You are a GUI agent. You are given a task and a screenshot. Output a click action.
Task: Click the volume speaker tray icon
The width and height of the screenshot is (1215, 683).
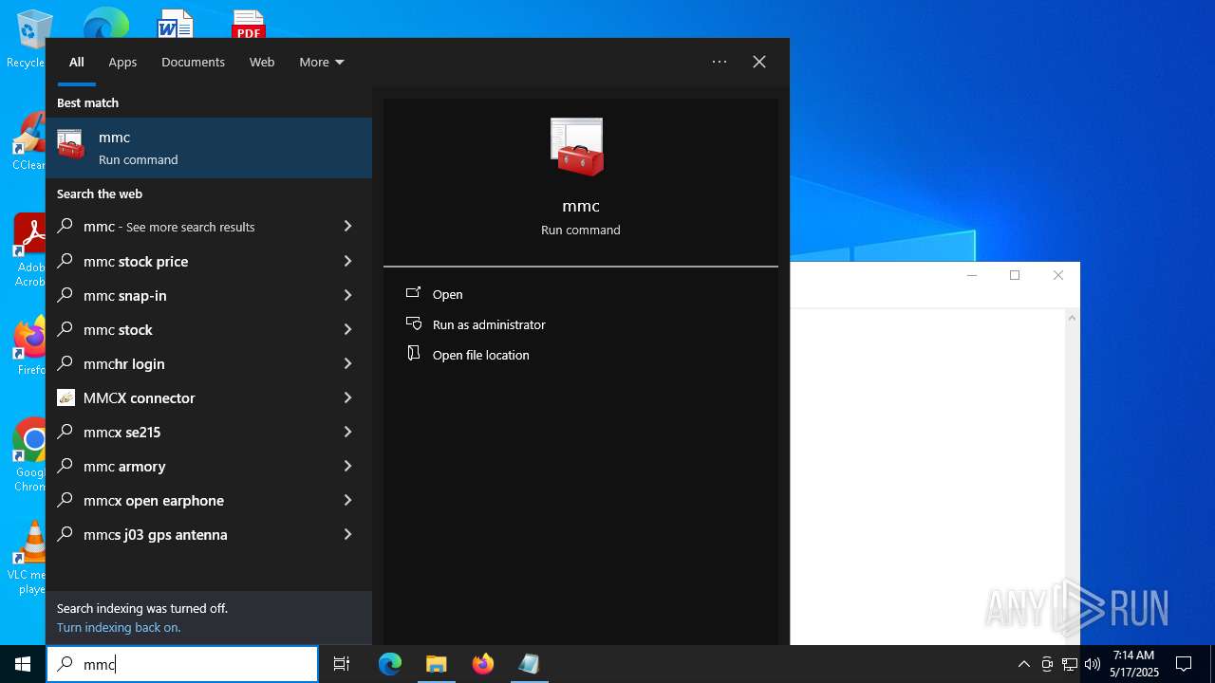pos(1093,664)
